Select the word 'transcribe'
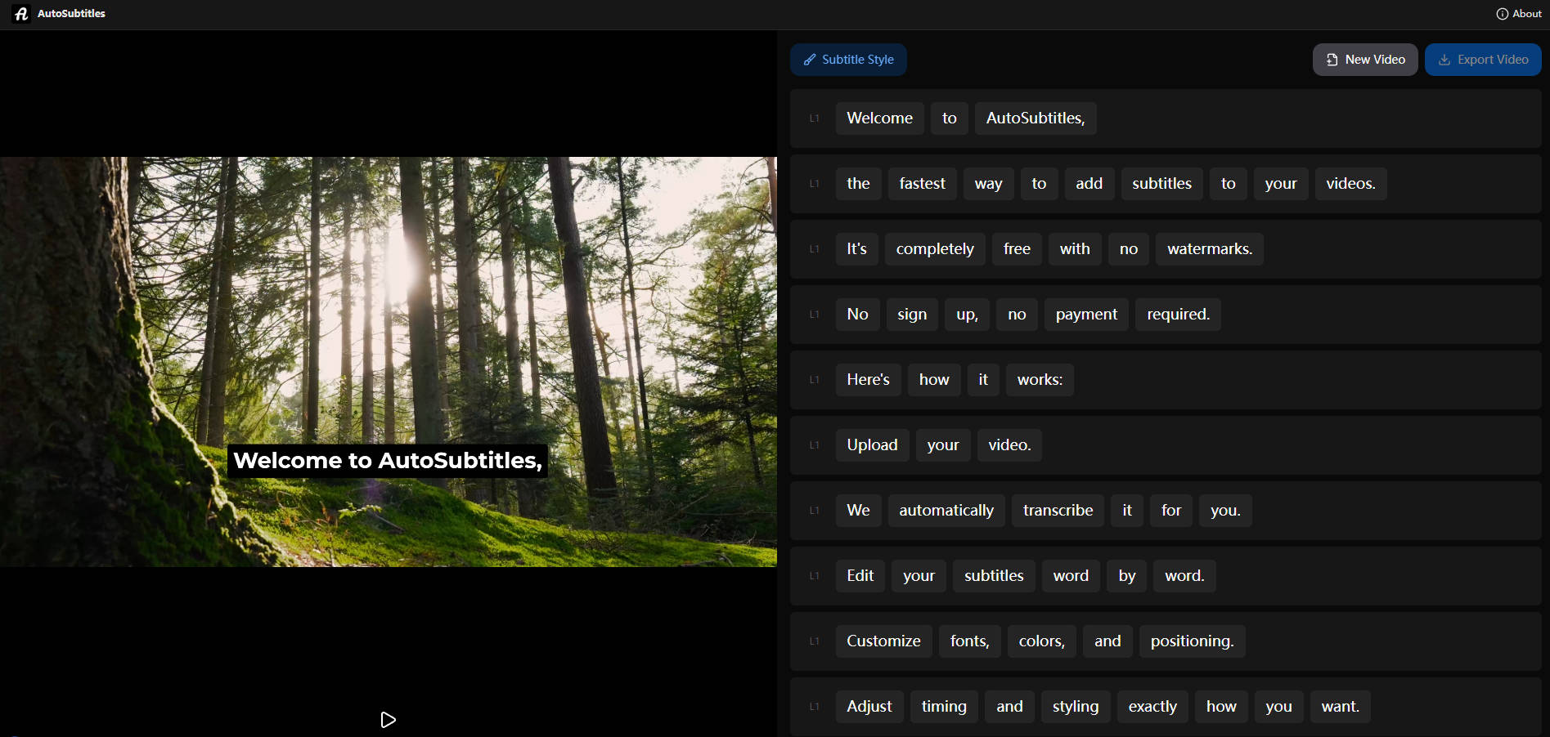Screen dimensions: 1550x737 [x=1058, y=510]
